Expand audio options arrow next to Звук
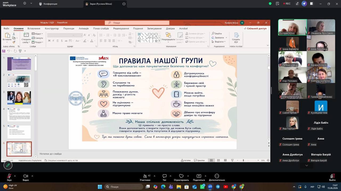Image resolution: width=341 pixels, height=191 pixels. click(x=15, y=176)
